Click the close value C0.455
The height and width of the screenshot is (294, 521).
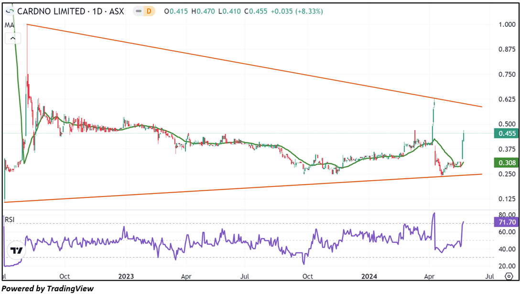256,11
